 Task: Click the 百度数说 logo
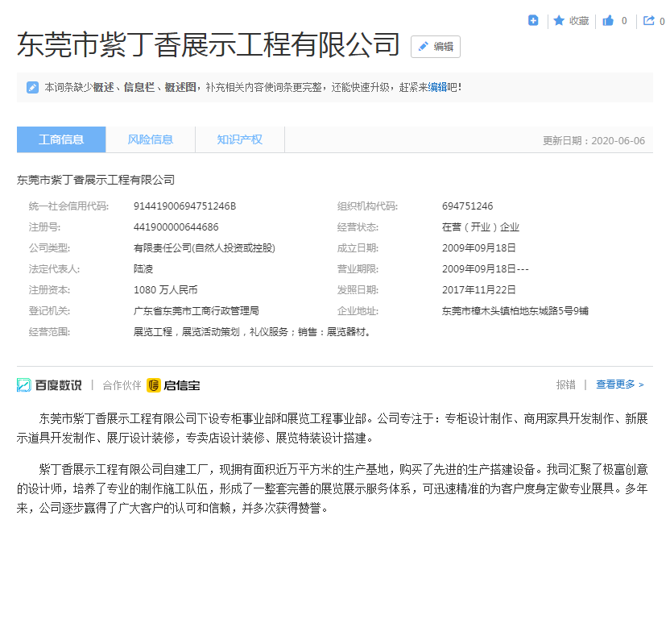pyautogui.click(x=49, y=385)
